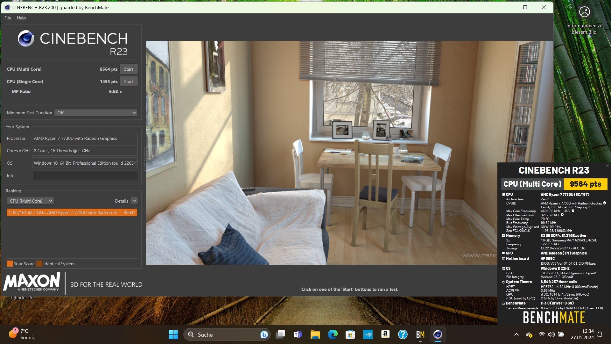Click the Suche taskbar search box

(x=227, y=334)
